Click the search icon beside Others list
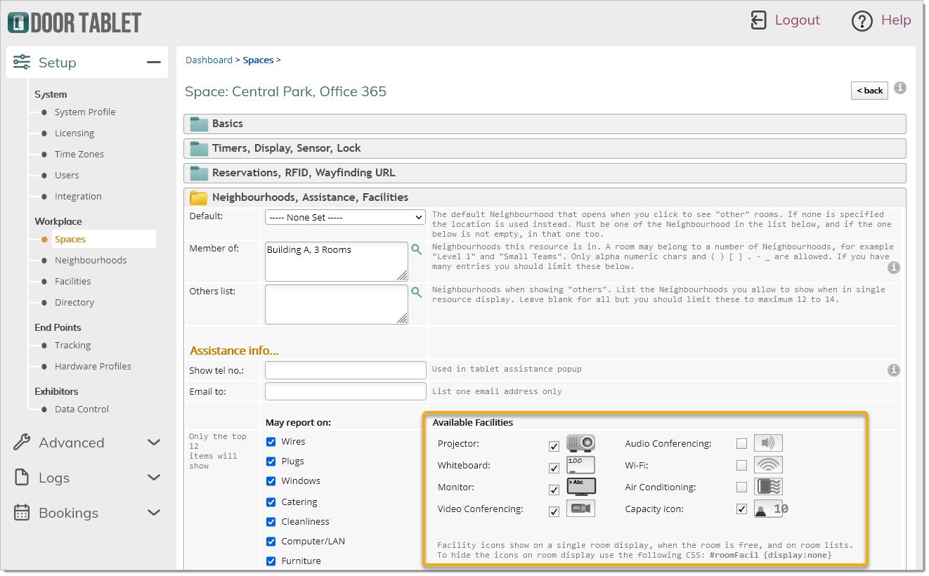This screenshot has height=576, width=929. click(x=416, y=292)
